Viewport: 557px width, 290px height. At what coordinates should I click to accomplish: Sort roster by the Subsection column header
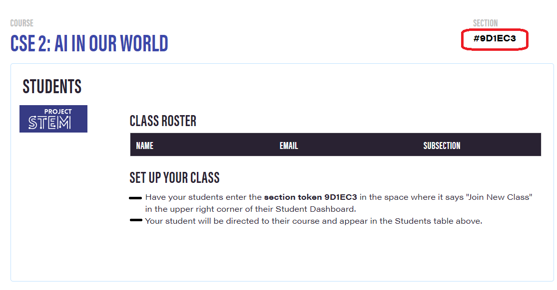pyautogui.click(x=442, y=145)
